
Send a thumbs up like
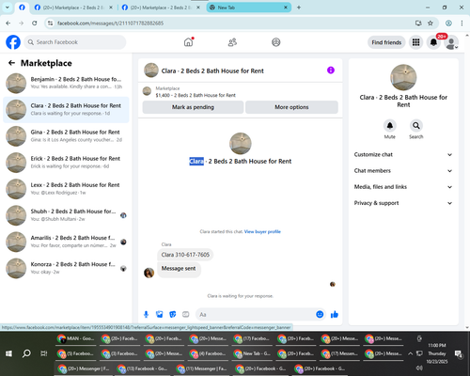tap(335, 314)
